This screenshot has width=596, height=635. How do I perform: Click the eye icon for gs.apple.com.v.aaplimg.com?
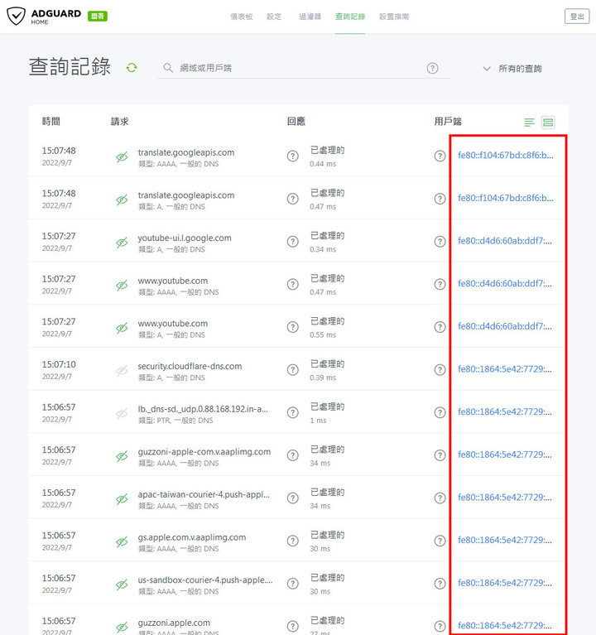(x=122, y=541)
